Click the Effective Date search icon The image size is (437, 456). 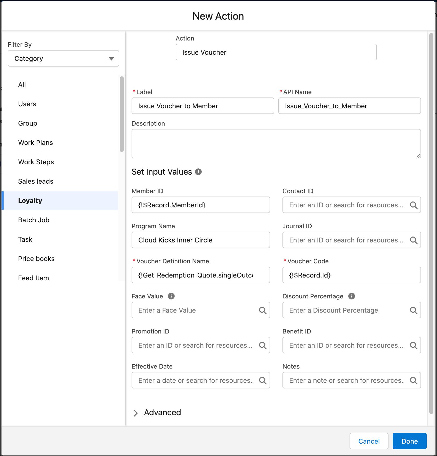tap(263, 380)
